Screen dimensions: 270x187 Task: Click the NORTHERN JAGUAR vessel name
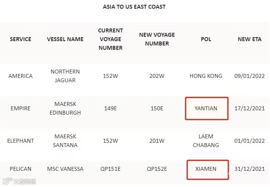pos(65,76)
